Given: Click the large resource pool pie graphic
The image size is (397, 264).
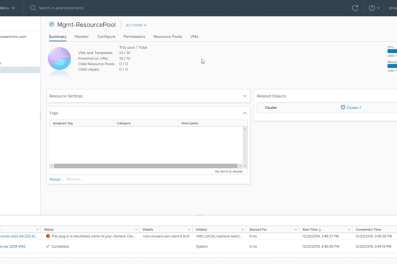Looking at the screenshot, I should [x=60, y=59].
